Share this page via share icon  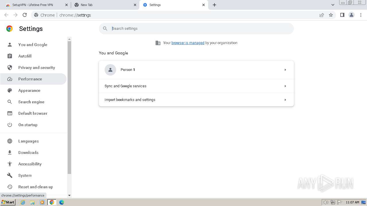[322, 15]
